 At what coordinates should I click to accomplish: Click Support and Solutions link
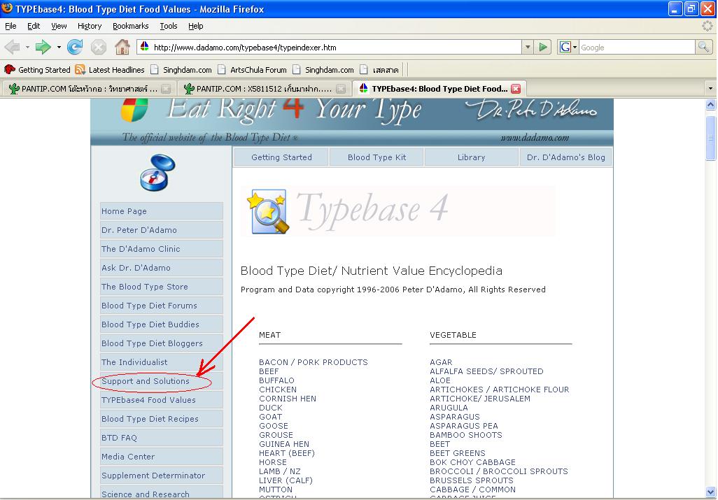tap(161, 381)
